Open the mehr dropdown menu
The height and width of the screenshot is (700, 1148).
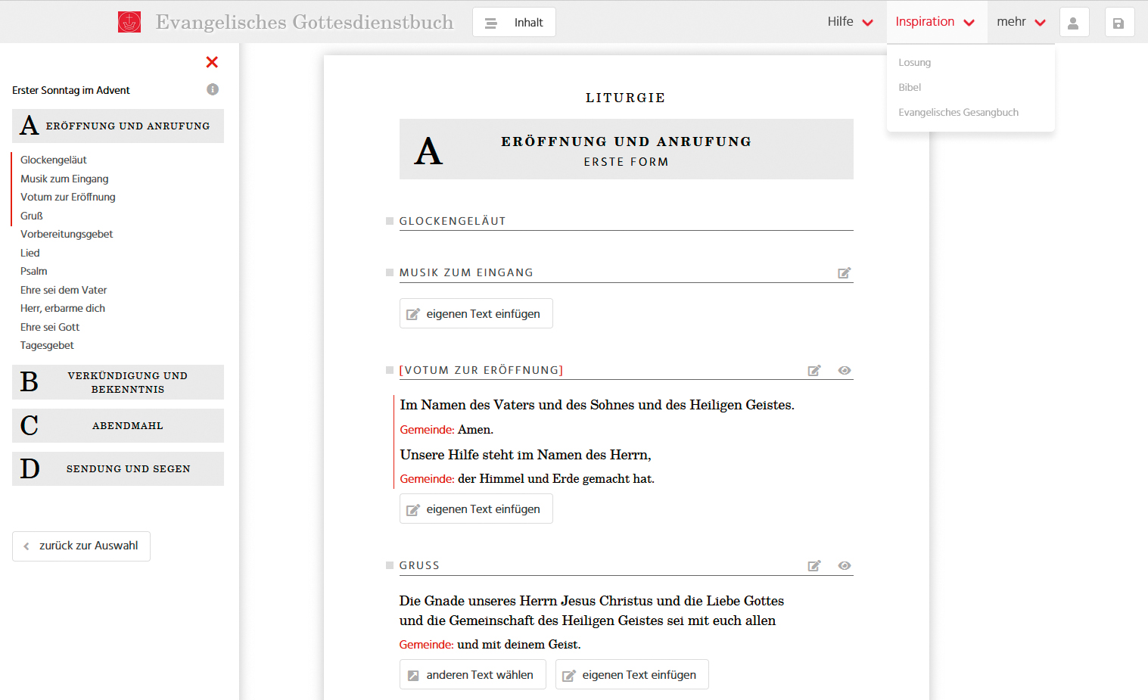pyautogui.click(x=1022, y=22)
